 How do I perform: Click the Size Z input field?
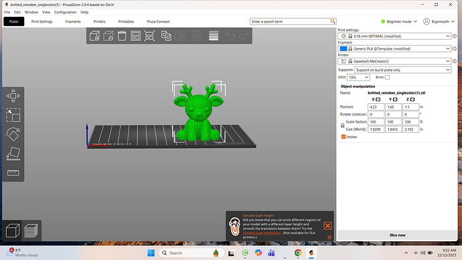tap(410, 129)
